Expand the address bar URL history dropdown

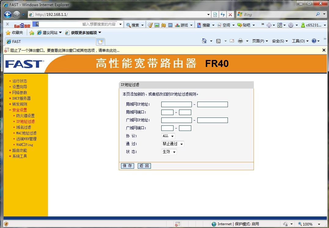tap(208, 14)
